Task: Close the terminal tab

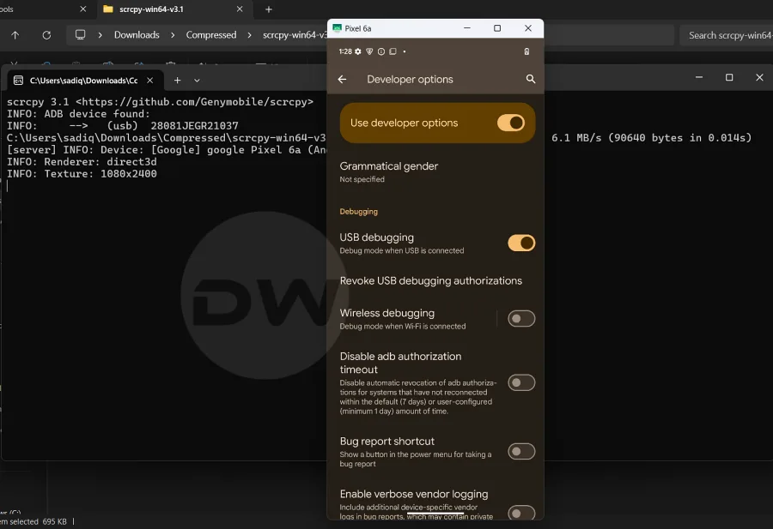Action: [x=149, y=81]
